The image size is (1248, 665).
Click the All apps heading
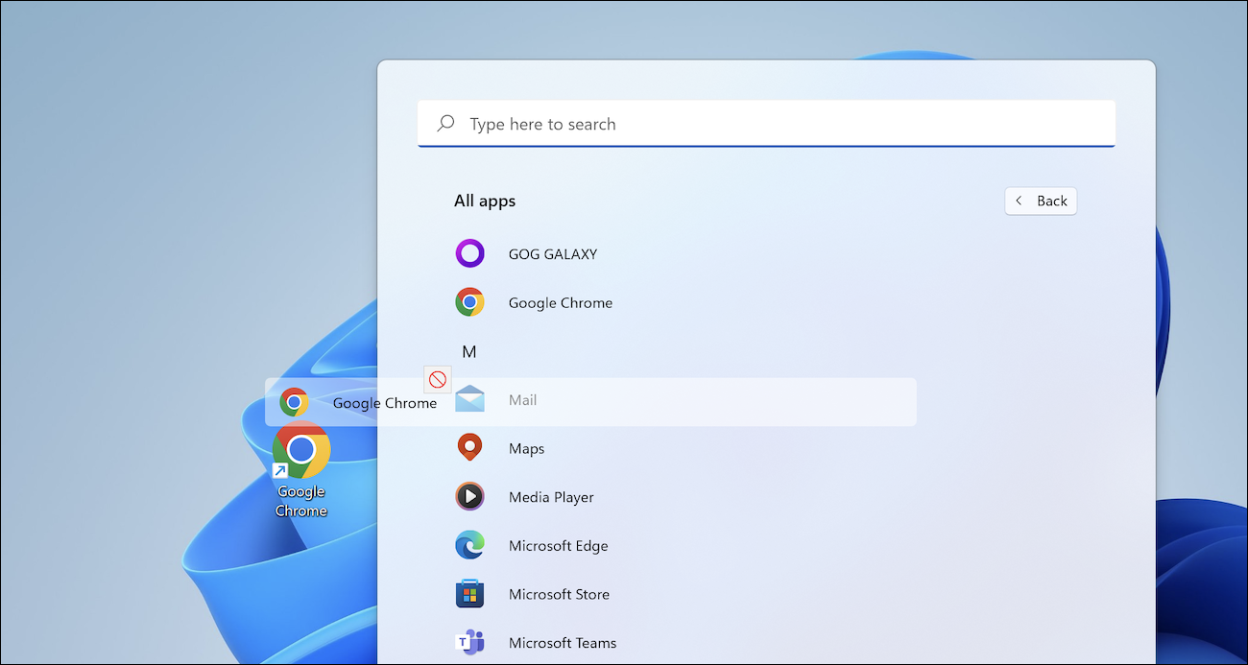point(485,201)
